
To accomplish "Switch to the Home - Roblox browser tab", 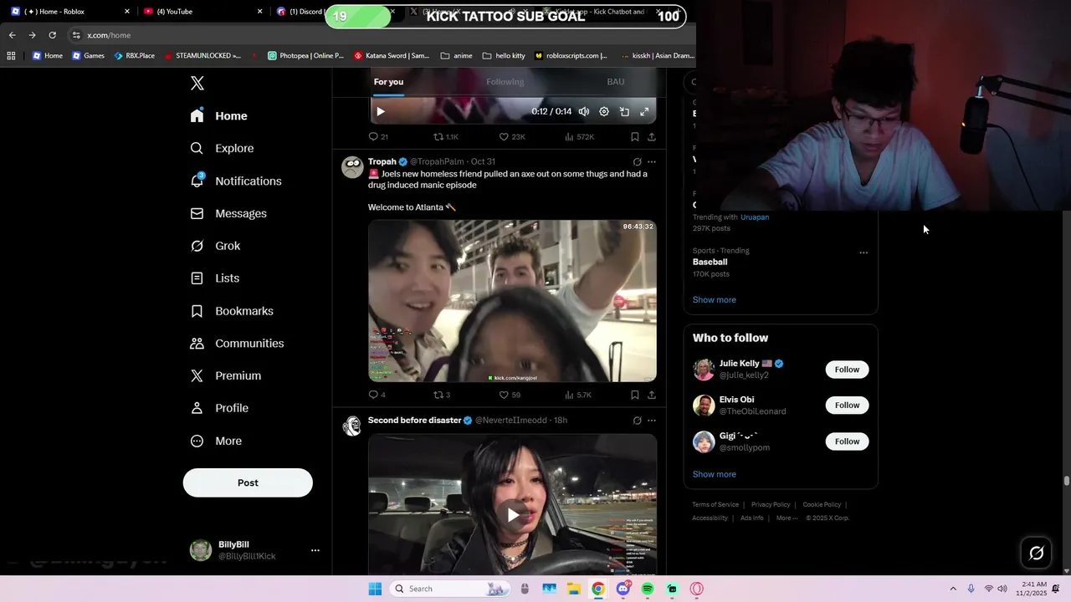I will click(x=70, y=12).
